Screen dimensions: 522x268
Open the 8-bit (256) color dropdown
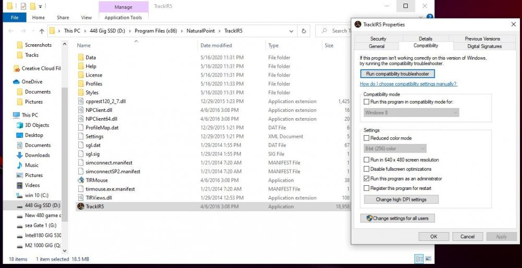[395, 149]
